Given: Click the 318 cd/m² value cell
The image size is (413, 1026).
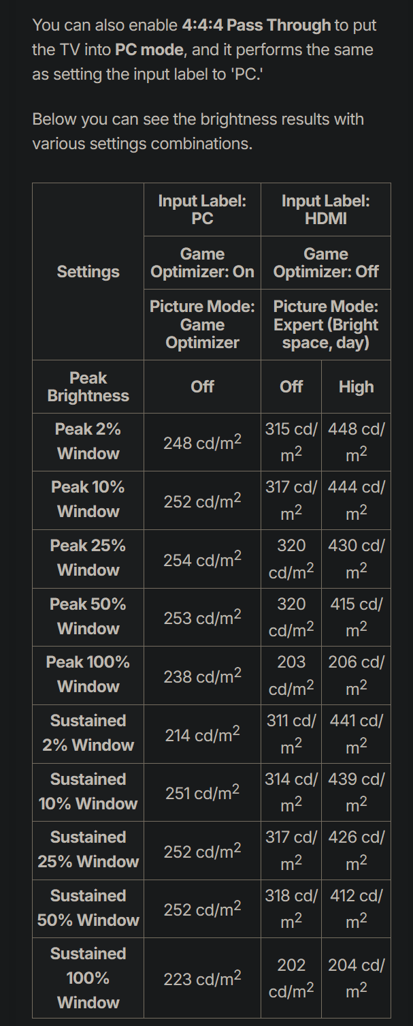Looking at the screenshot, I should [291, 908].
